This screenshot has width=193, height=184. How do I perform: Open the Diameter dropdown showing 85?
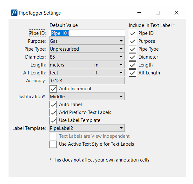click(87, 57)
